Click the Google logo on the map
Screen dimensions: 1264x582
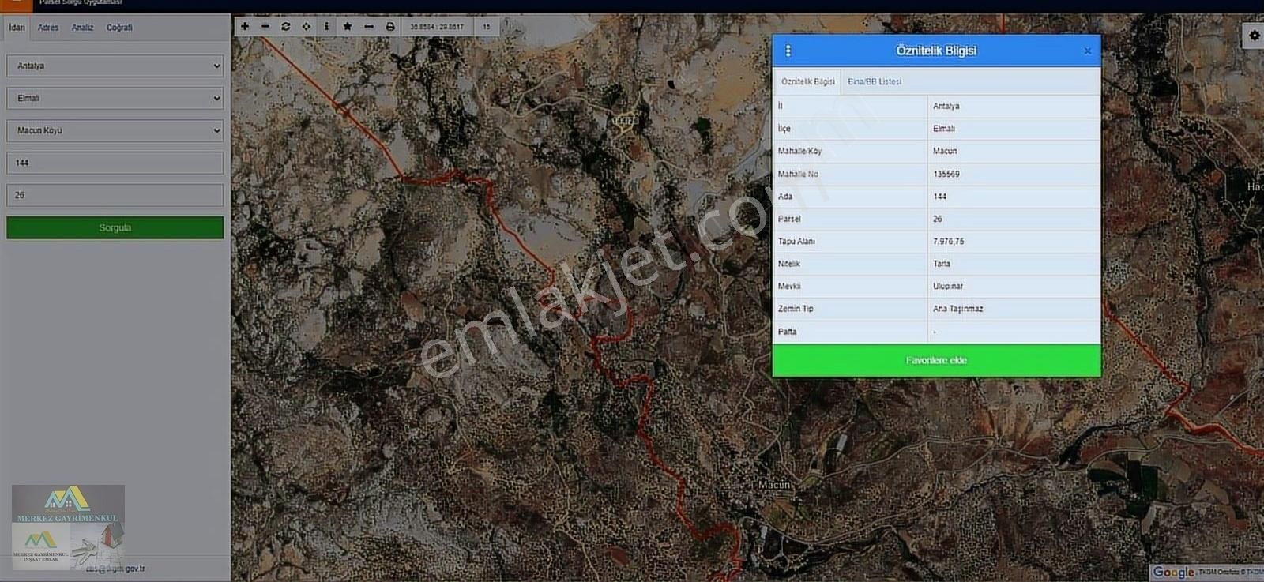1173,572
